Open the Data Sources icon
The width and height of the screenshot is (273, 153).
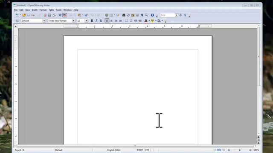click(x=137, y=15)
